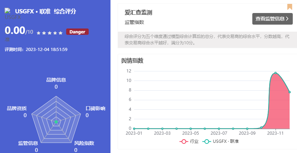The width and height of the screenshot is (297, 153).
Task: Select the first star in the rating
Action: click(38, 33)
